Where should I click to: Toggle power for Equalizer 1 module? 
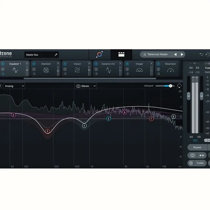[3, 64]
